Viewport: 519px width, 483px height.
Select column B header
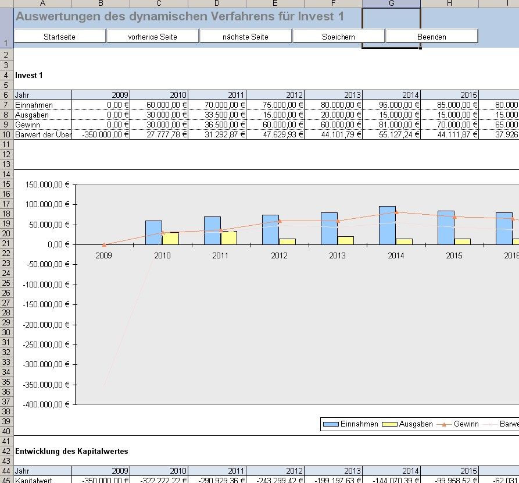tap(101, 3)
